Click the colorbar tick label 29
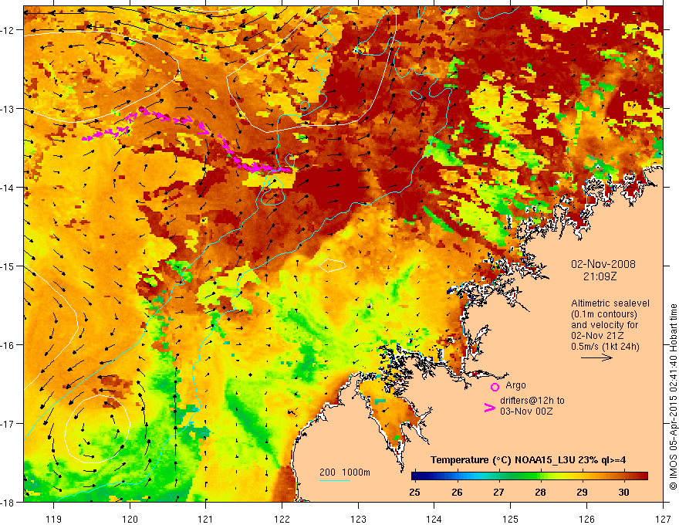The width and height of the screenshot is (679, 525). pos(582,493)
